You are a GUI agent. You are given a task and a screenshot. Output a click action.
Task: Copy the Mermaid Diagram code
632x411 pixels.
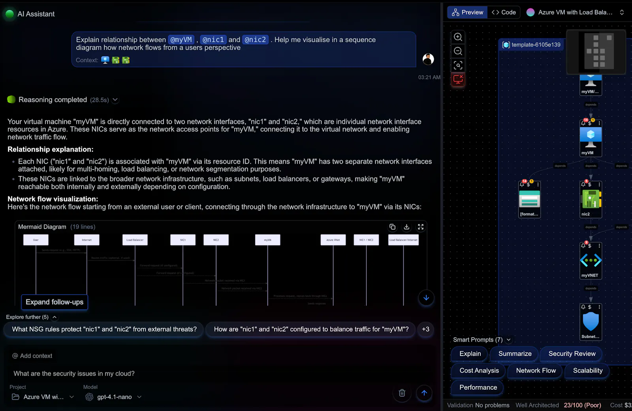[x=392, y=227]
